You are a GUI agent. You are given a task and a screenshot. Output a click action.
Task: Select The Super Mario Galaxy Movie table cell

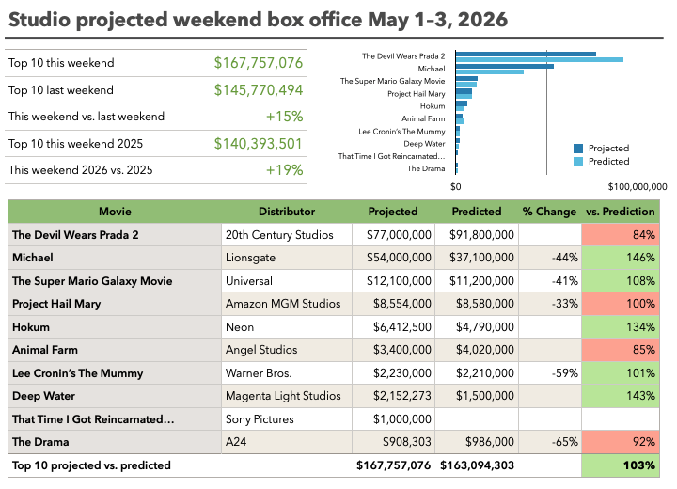(x=115, y=281)
